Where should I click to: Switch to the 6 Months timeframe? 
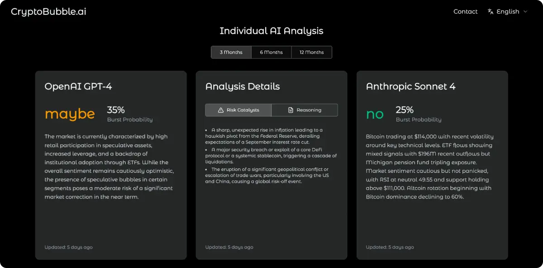coord(271,52)
